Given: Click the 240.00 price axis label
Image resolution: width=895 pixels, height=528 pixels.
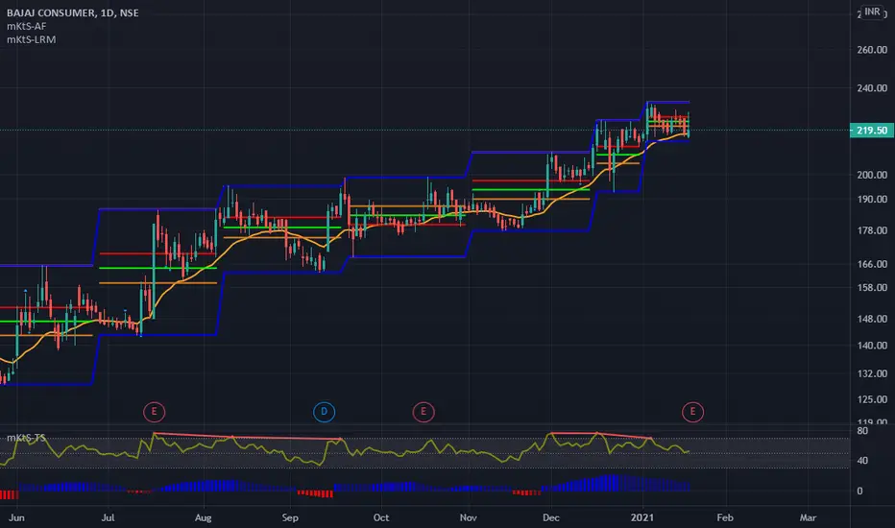Looking at the screenshot, I should pyautogui.click(x=872, y=88).
